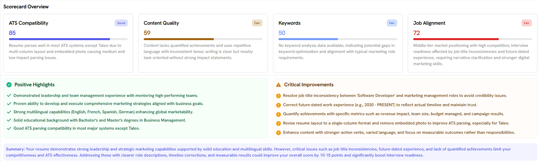Click the Fair badge on Keywords card

pos(392,23)
